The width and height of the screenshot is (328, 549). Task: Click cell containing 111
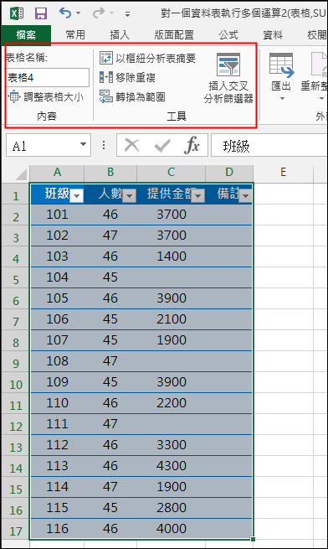tap(57, 424)
